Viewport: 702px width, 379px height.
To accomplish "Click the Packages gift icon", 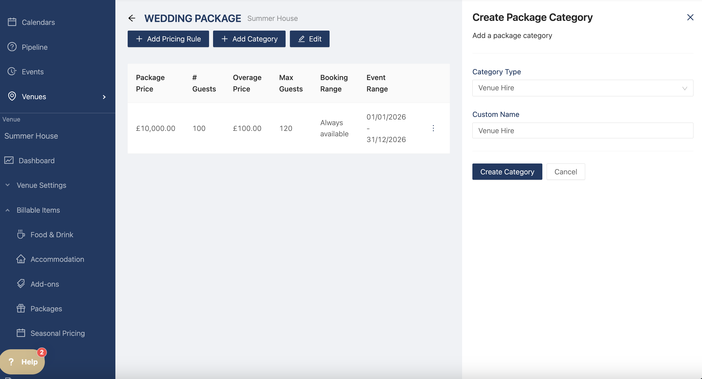I will pos(21,308).
